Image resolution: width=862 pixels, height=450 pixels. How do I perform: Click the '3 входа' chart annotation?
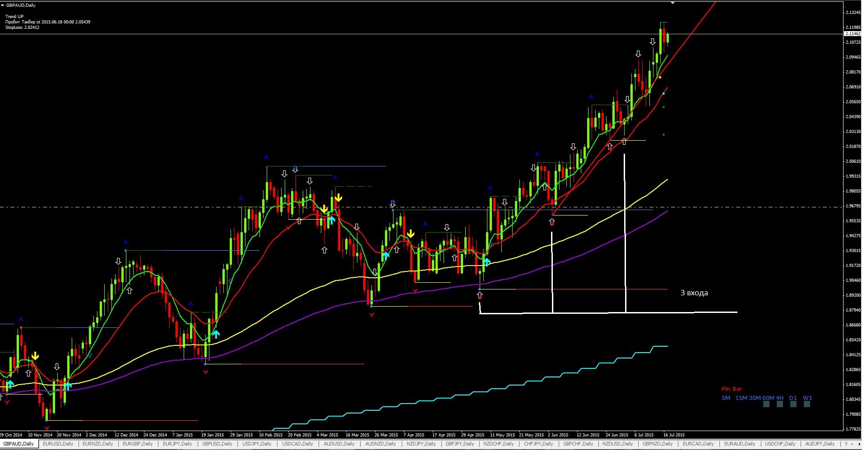(694, 293)
